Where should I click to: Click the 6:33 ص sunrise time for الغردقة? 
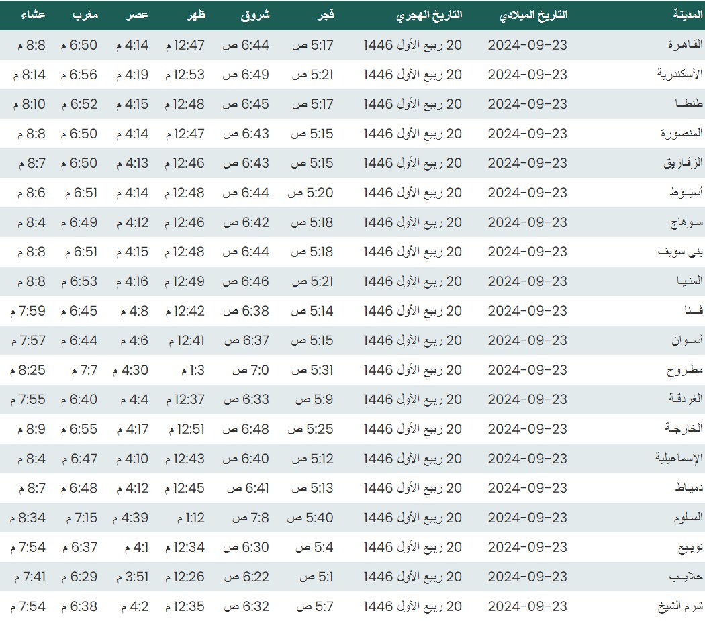[x=246, y=399]
